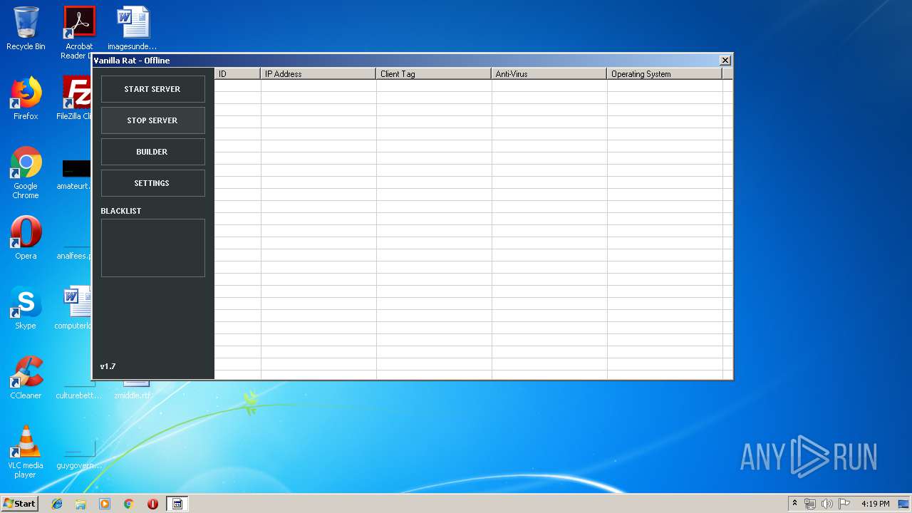Click the Anti-Virus column header
912x513 pixels.
click(549, 73)
